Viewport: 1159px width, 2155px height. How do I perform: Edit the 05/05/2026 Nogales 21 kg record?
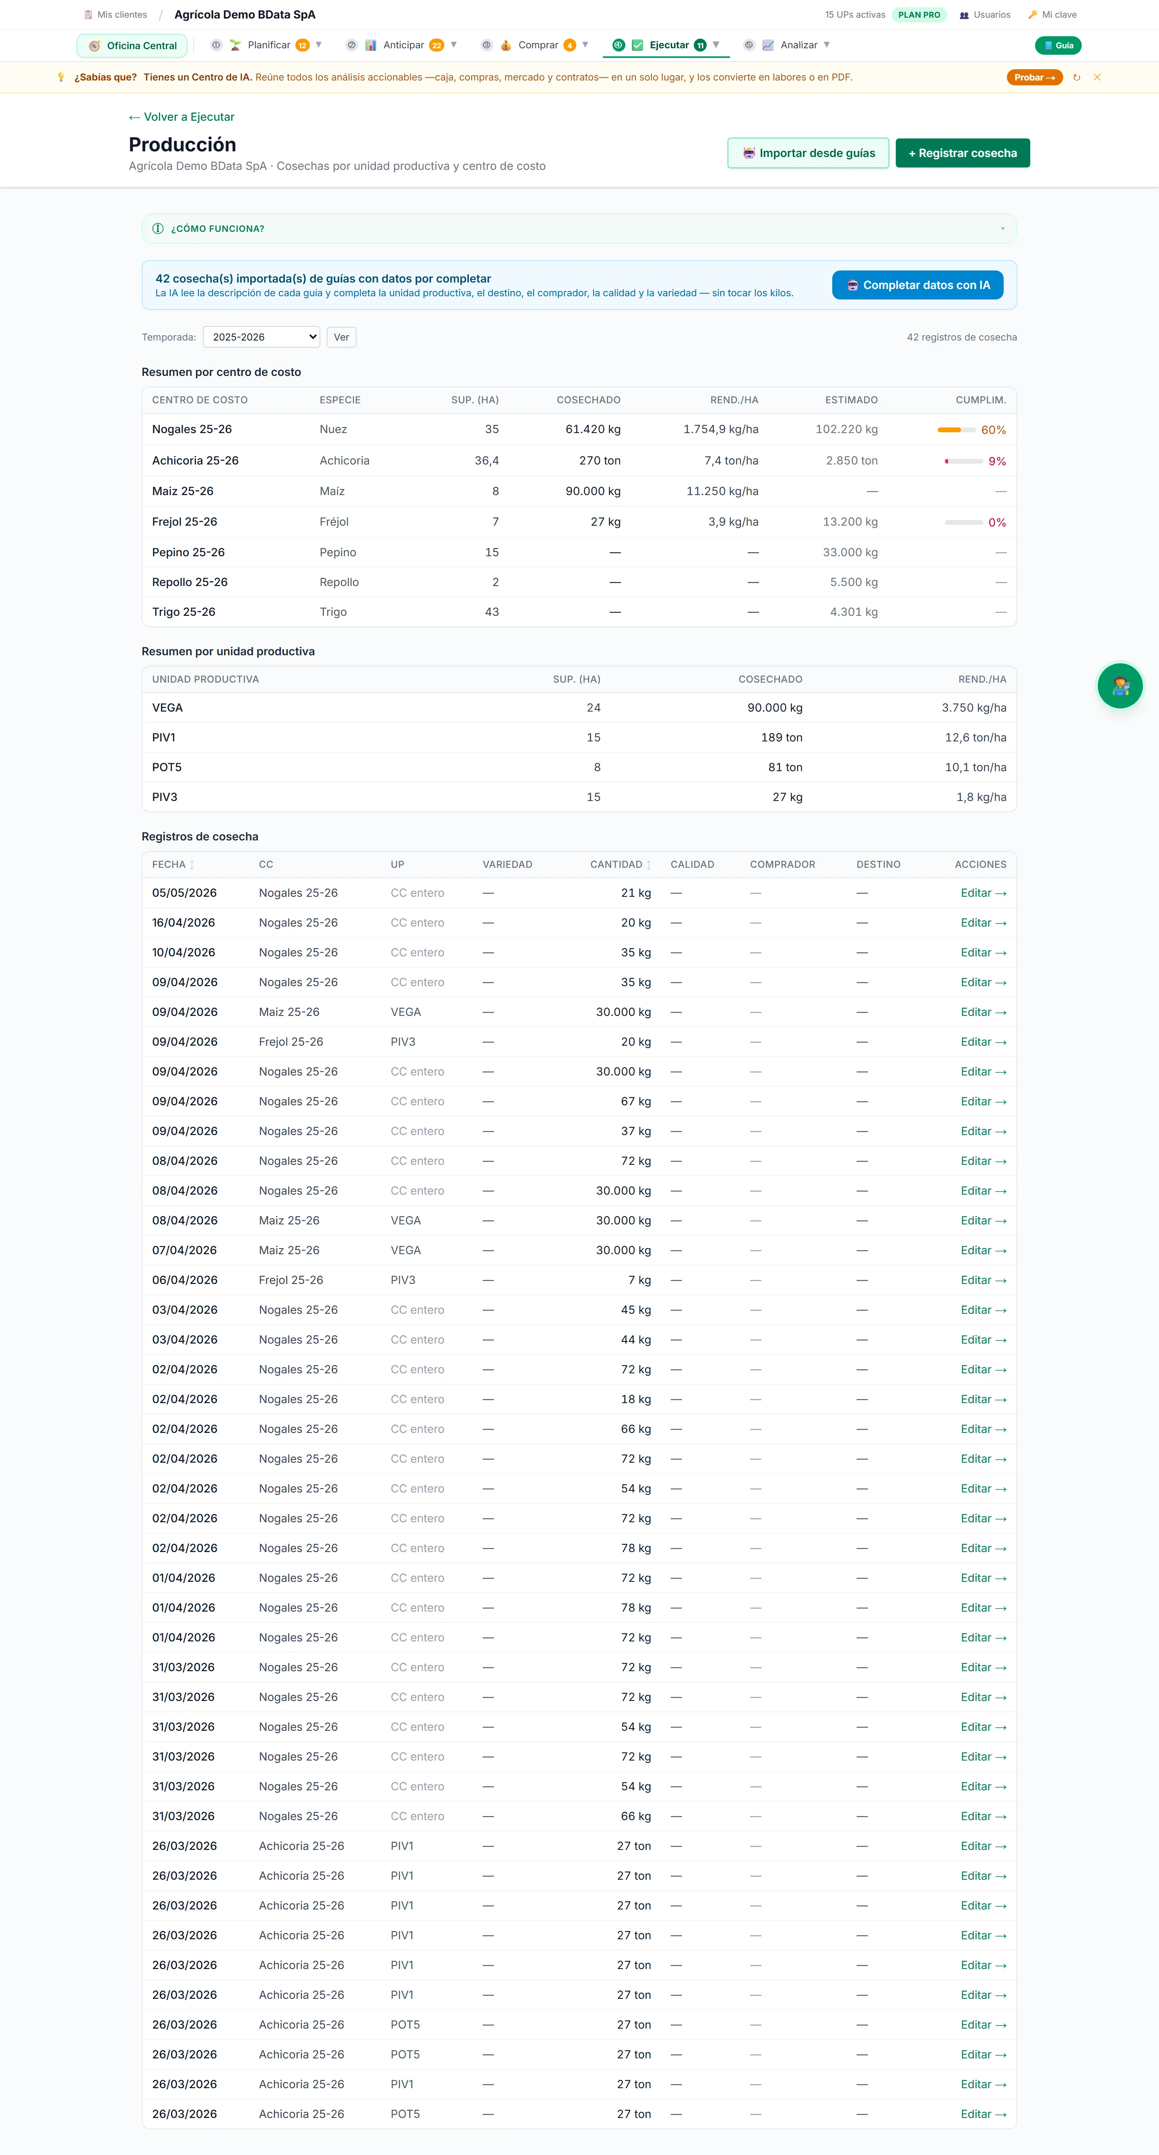(x=984, y=894)
